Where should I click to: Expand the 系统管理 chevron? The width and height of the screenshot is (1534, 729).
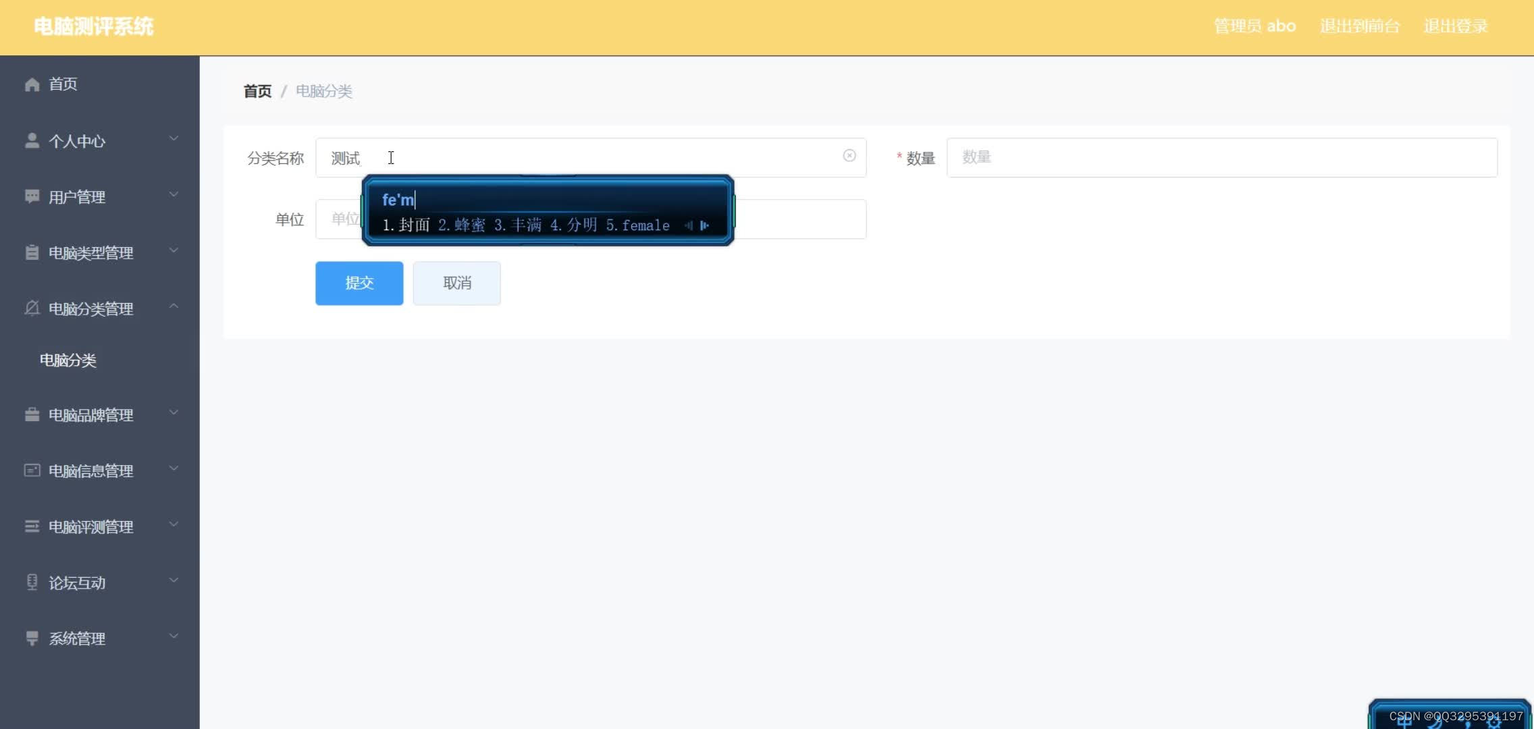pos(174,636)
